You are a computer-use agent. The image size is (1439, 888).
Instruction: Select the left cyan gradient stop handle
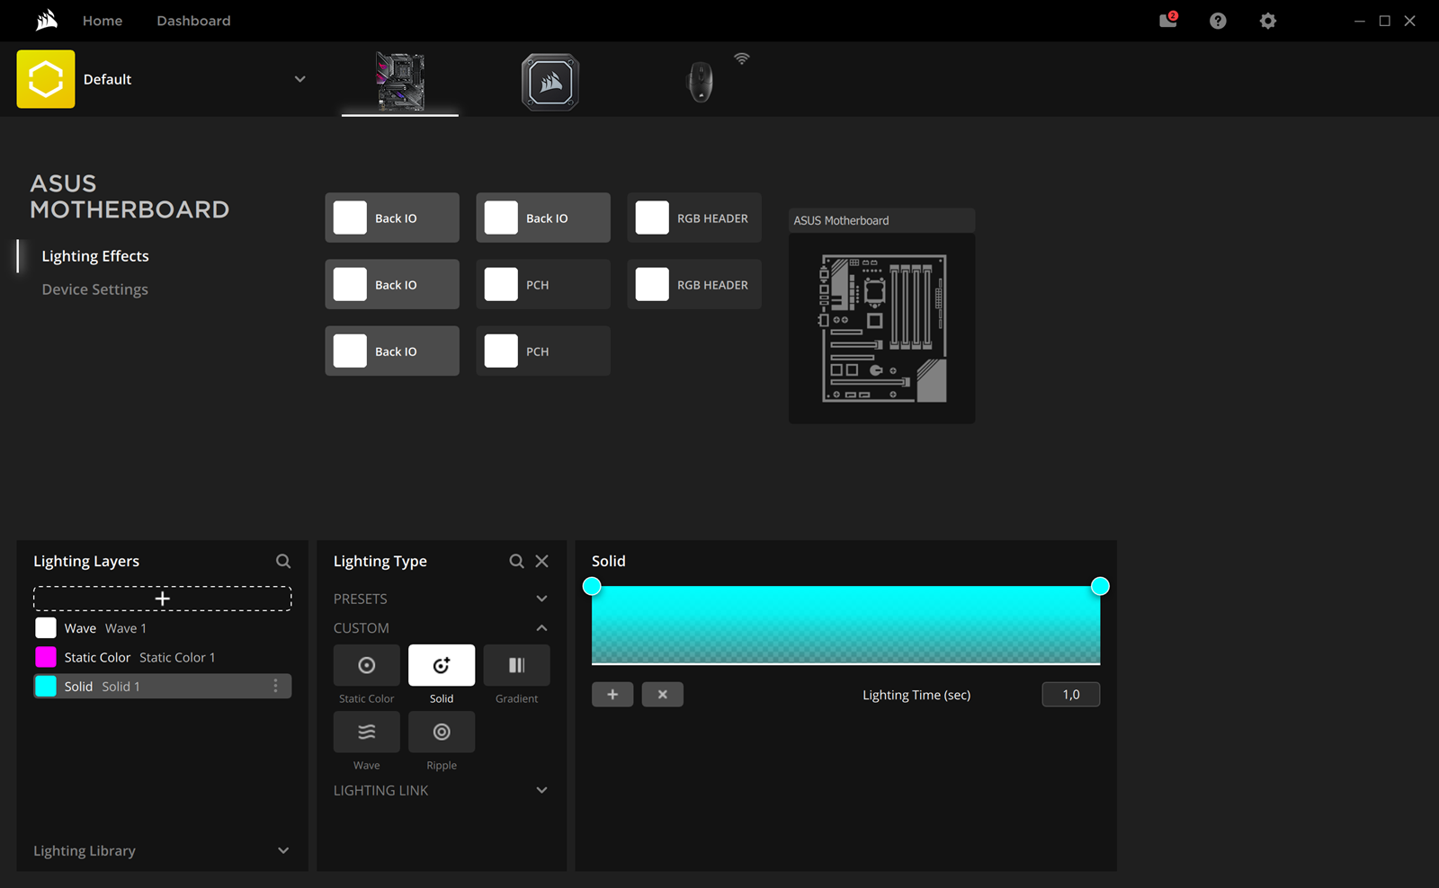[x=592, y=586]
